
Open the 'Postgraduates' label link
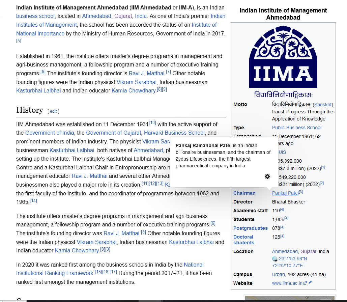(x=251, y=228)
